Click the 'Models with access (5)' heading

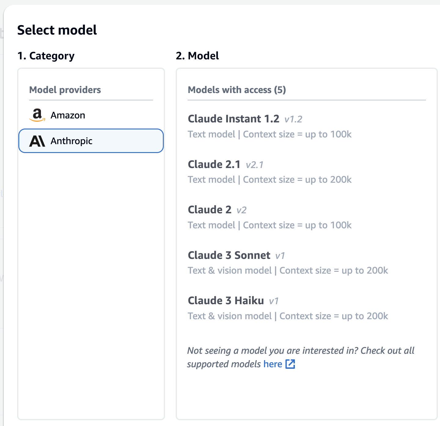(237, 90)
